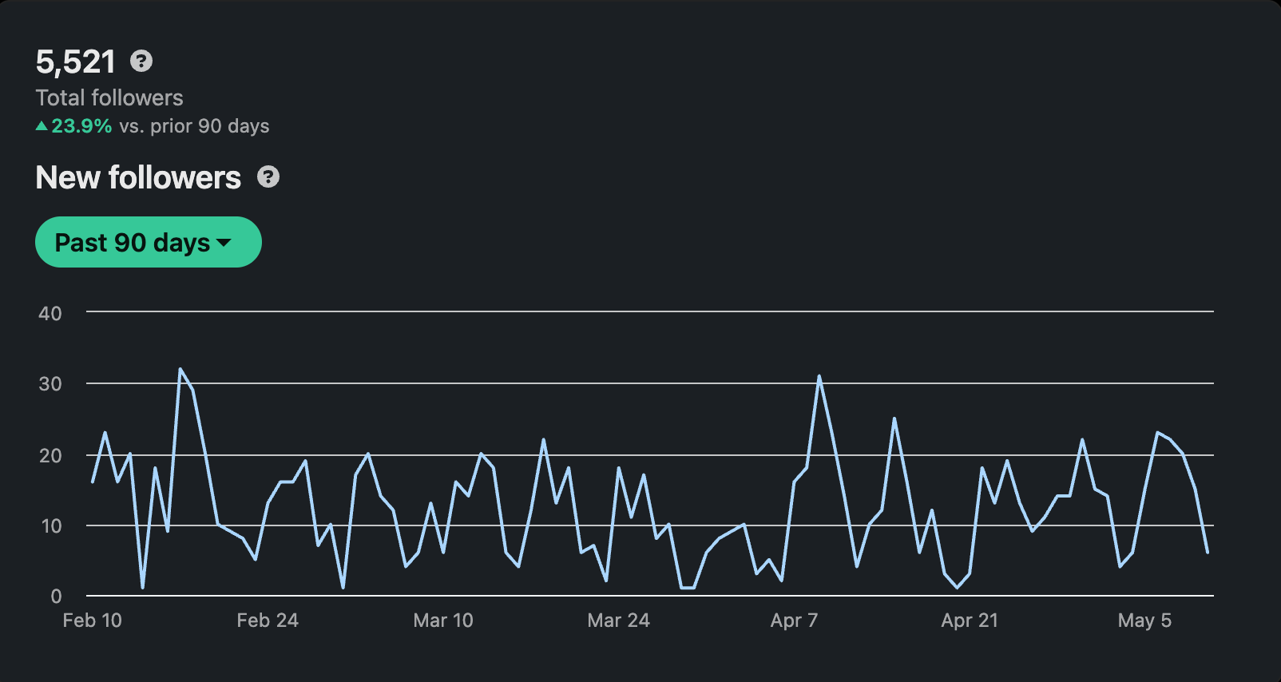Select the 30 y-axis label
Screen dimensions: 1281x682
(50, 384)
